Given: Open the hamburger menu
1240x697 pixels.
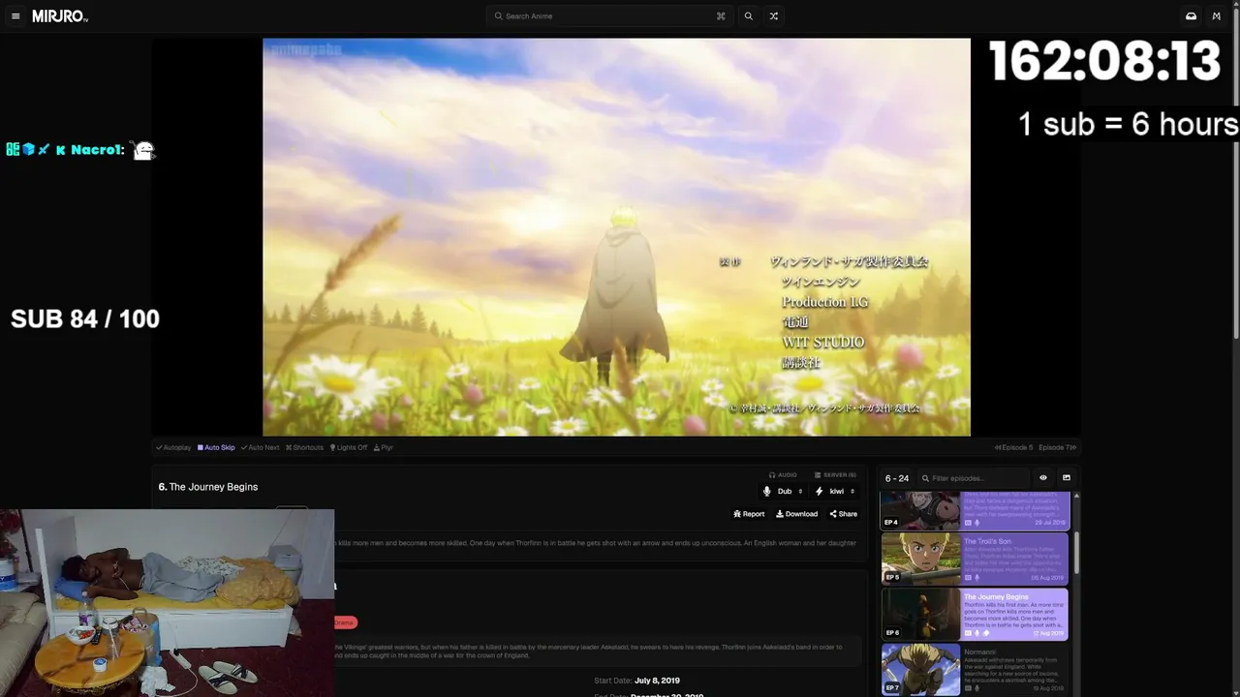Looking at the screenshot, I should [x=15, y=16].
